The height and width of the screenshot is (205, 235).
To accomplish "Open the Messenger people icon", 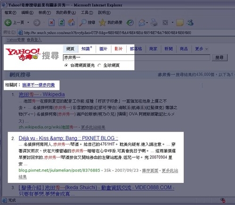I will tap(190, 23).
